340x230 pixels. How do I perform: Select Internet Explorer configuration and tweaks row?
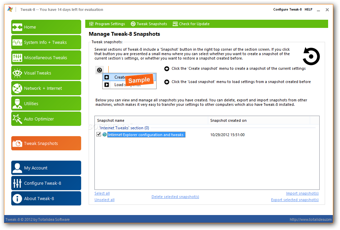(146, 135)
